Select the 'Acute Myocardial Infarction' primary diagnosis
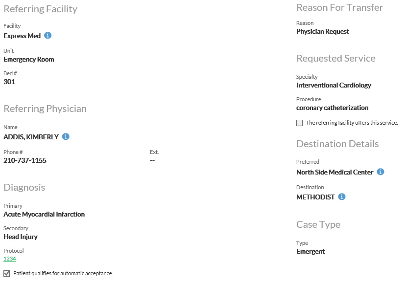The height and width of the screenshot is (284, 407). click(44, 214)
